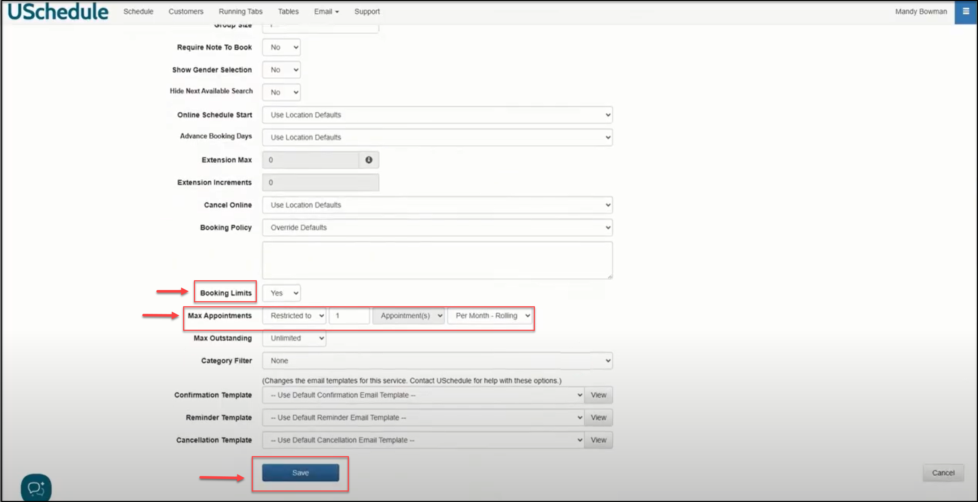Open the Per Month - Rolling dropdown

click(490, 316)
